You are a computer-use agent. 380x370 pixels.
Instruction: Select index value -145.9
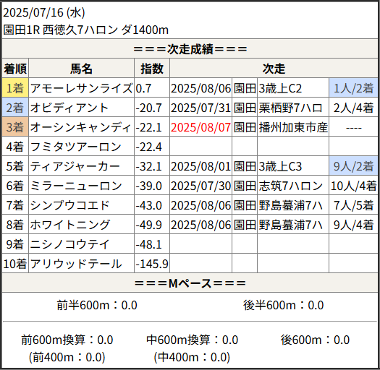(152, 264)
